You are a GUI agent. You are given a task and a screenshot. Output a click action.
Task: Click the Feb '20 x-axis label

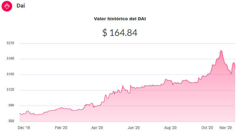pyautogui.click(x=61, y=128)
